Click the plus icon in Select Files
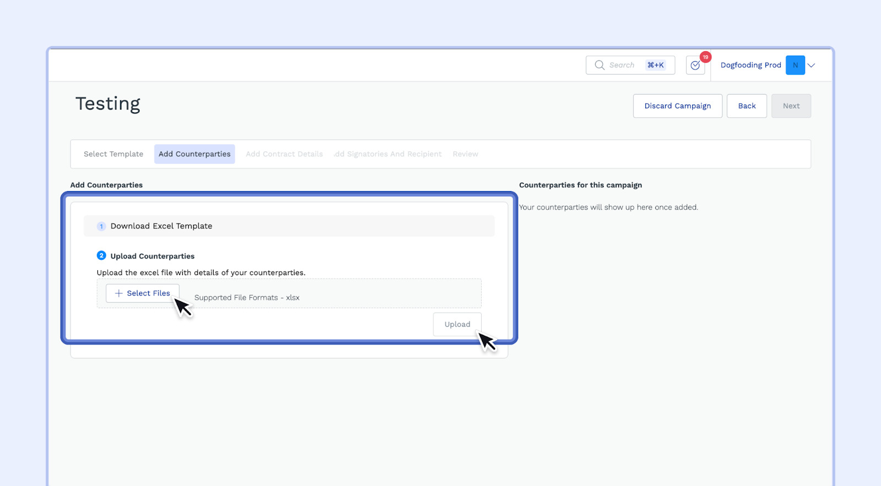 pyautogui.click(x=118, y=293)
